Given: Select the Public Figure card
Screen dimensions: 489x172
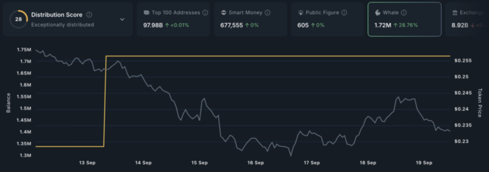Looking at the screenshot, I should pos(328,19).
